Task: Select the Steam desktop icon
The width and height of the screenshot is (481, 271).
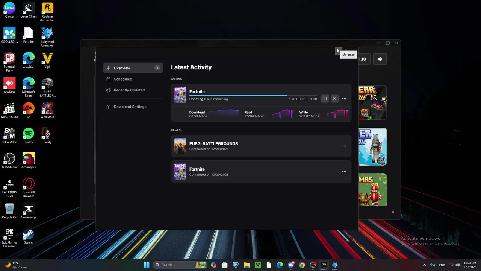Action: coord(29,236)
